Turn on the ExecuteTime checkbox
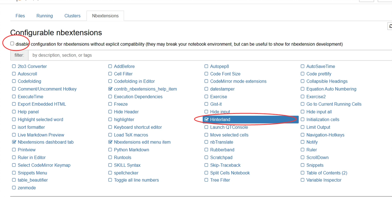 [14, 97]
